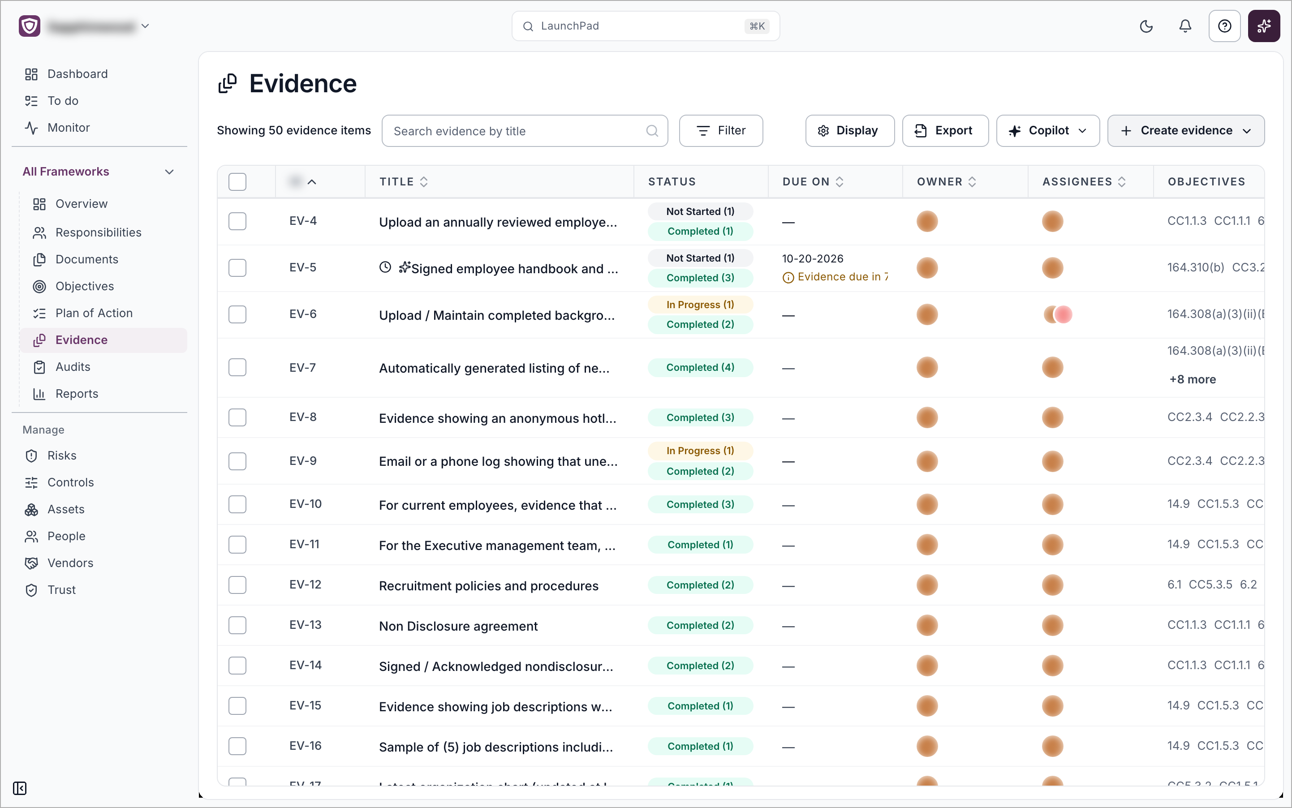Click Search evidence by title field

[525, 131]
